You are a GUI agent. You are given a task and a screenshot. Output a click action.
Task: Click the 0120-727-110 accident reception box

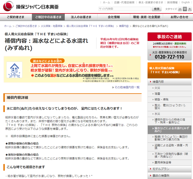(170, 55)
